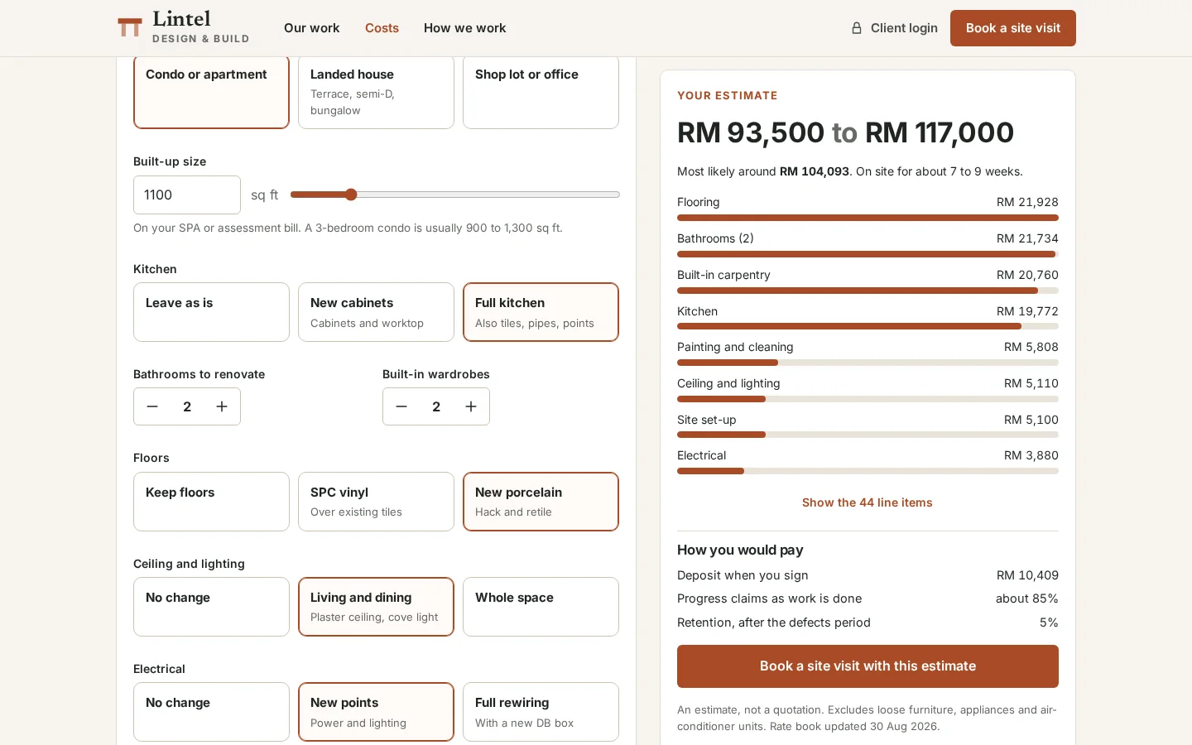Image resolution: width=1192 pixels, height=745 pixels.
Task: Select Keep floors option
Action: pyautogui.click(x=211, y=502)
